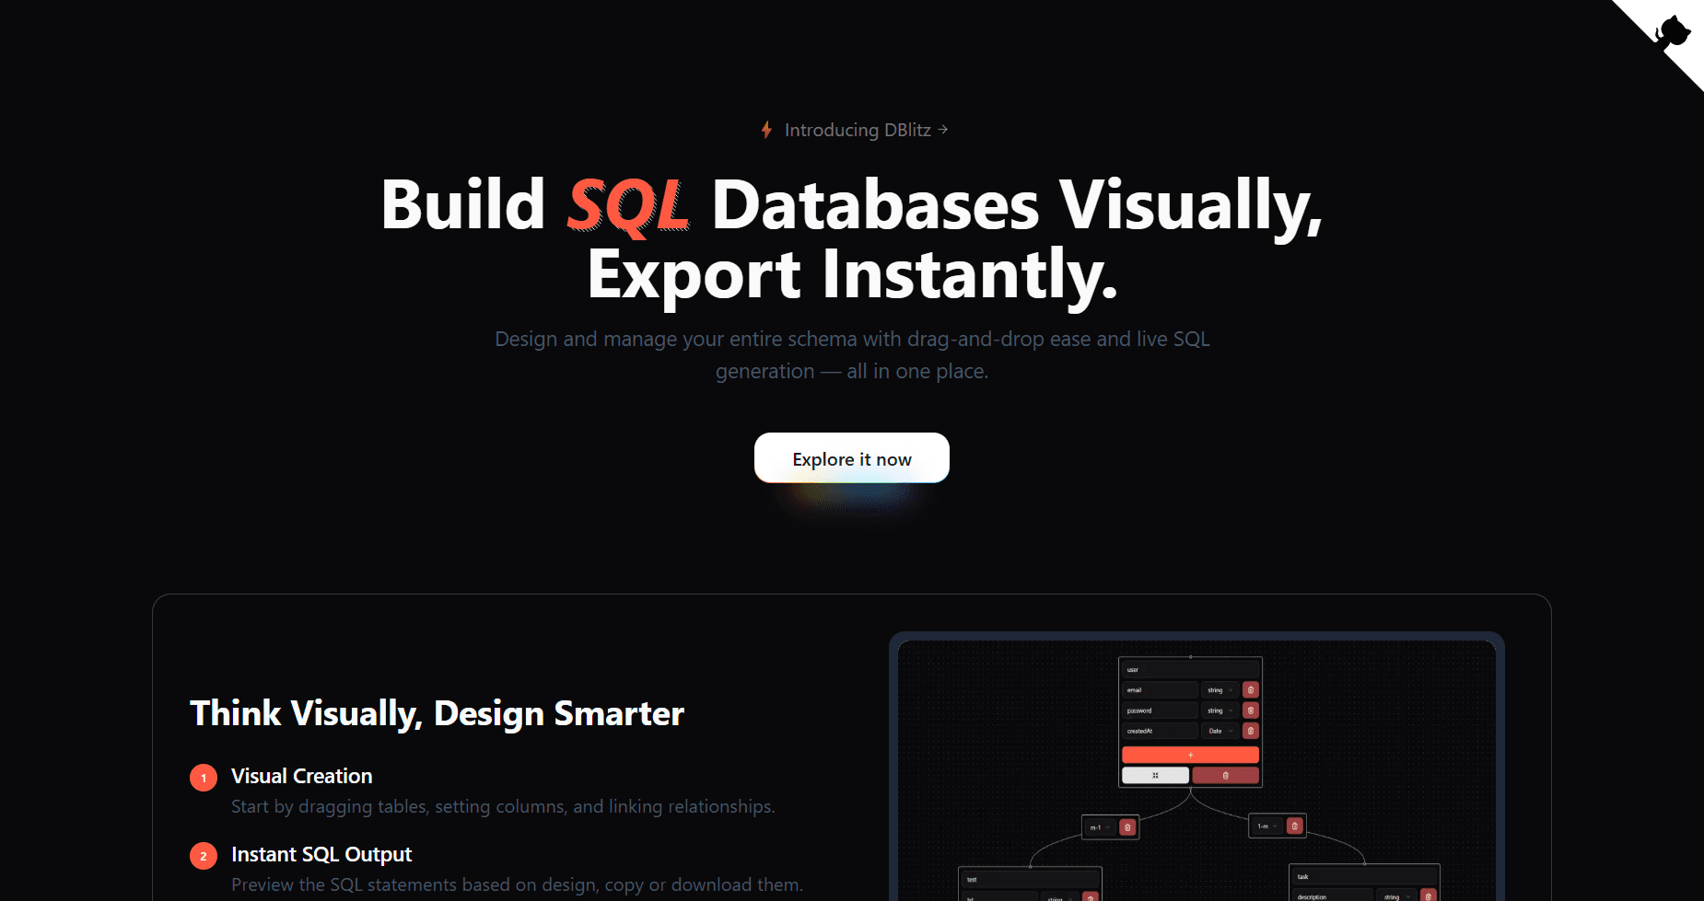Click the email column name field
Viewport: 1704px width, 901px height.
pyautogui.click(x=1160, y=690)
